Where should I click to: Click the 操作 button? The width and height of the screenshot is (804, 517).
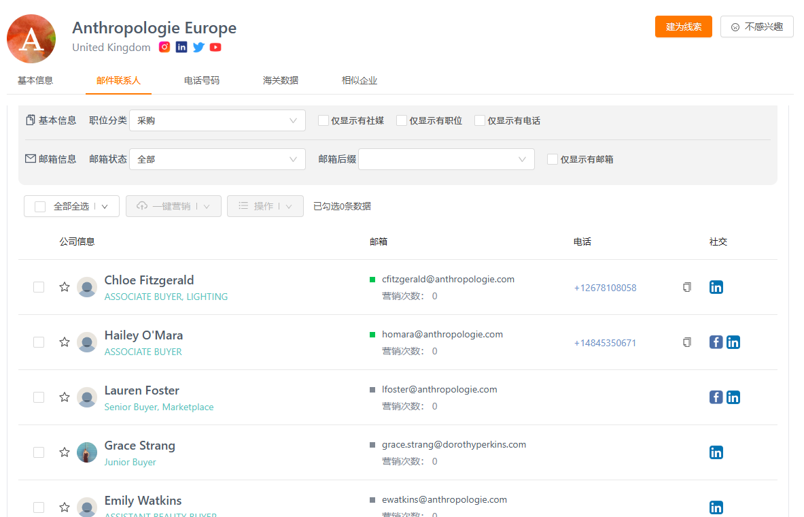tap(265, 206)
